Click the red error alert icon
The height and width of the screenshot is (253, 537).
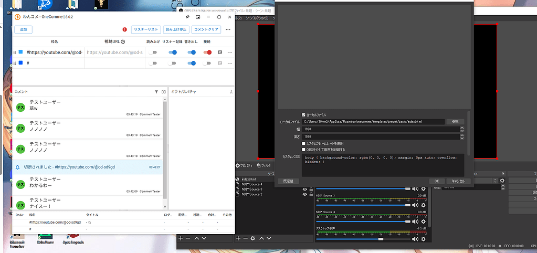click(x=124, y=30)
